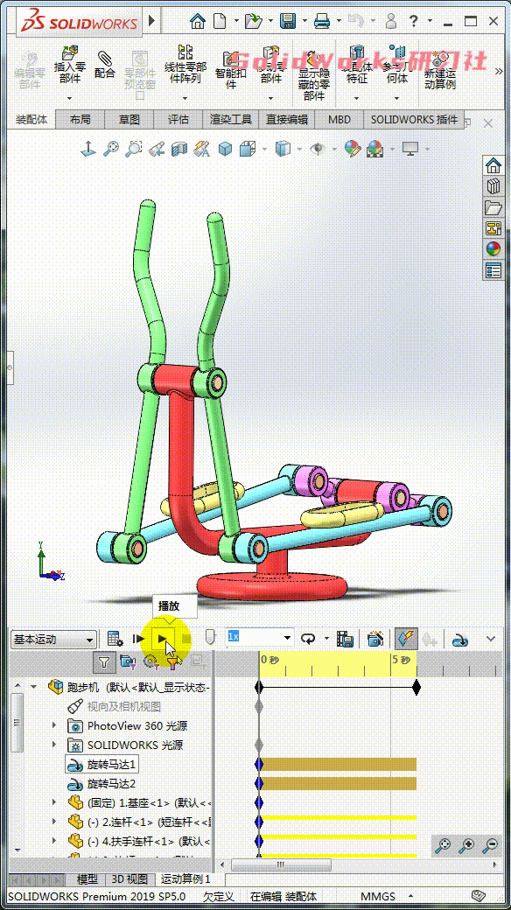Click the Print icon in title bar
This screenshot has width=511, height=910.
pos(322,22)
